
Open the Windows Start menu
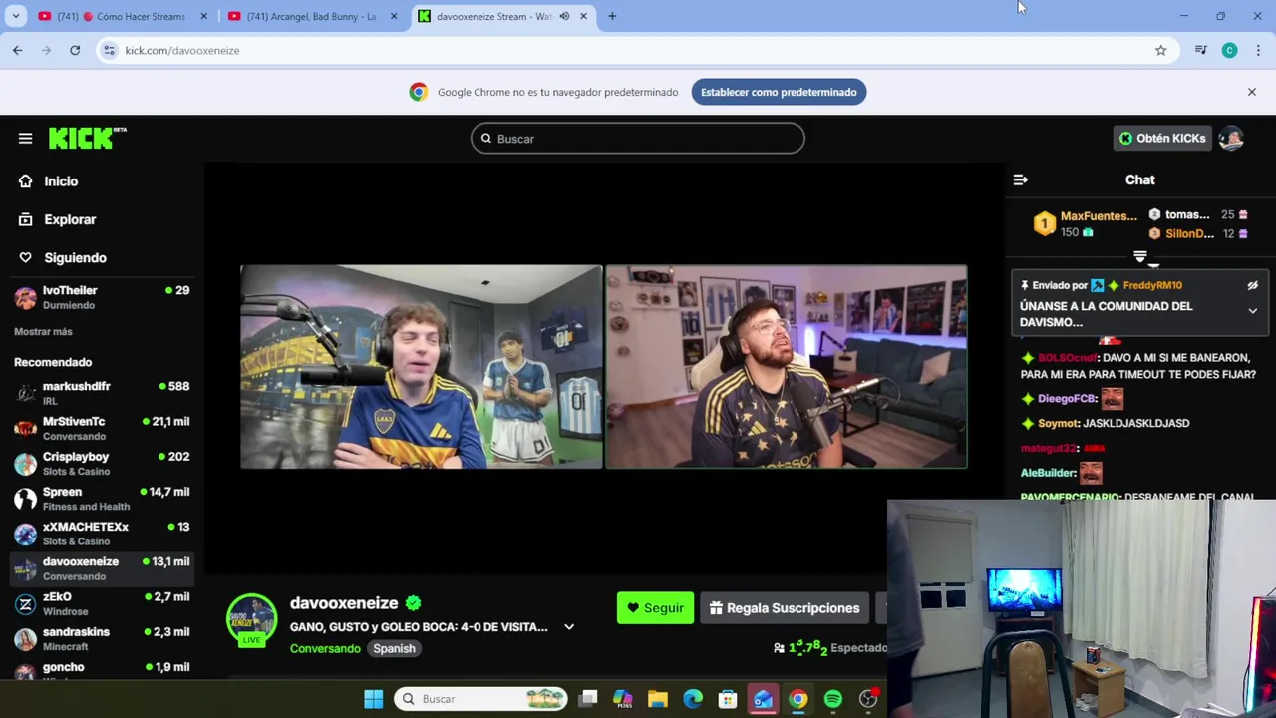[373, 699]
